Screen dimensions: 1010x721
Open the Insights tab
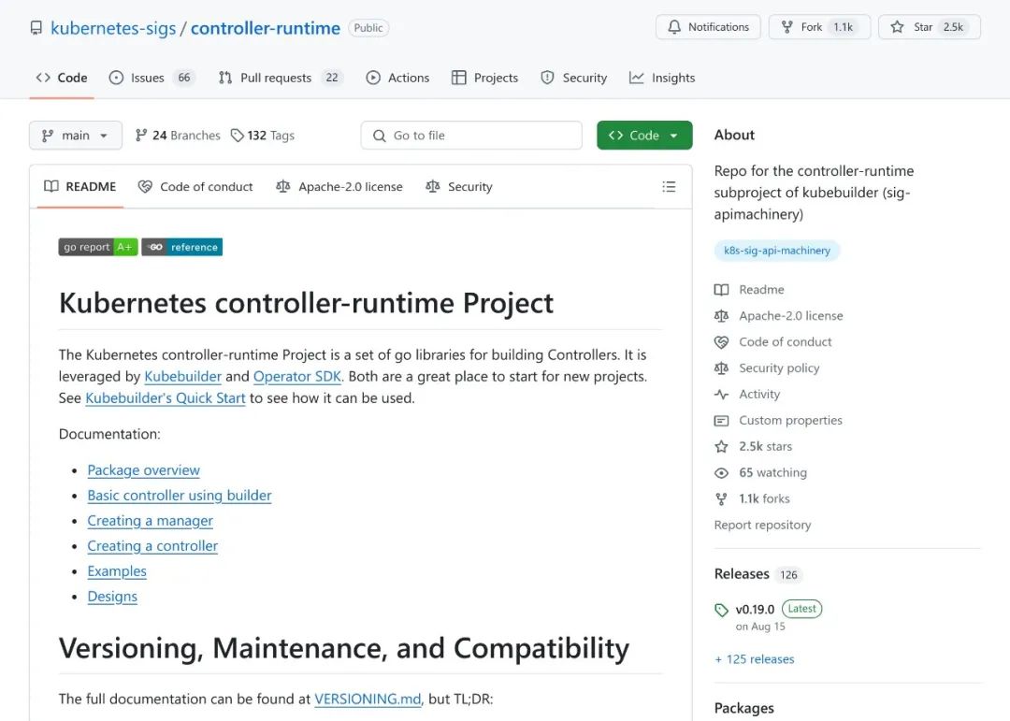click(x=662, y=78)
